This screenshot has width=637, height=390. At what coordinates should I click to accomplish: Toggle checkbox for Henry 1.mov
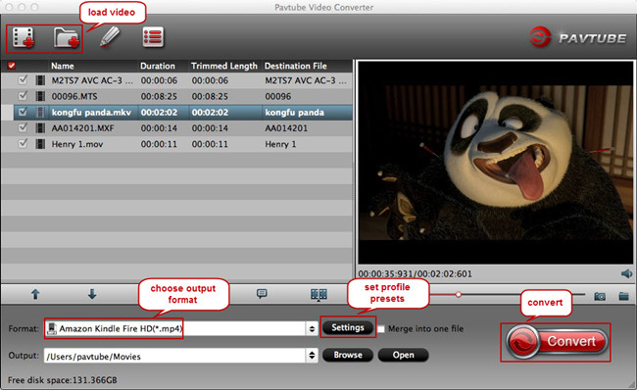23,143
